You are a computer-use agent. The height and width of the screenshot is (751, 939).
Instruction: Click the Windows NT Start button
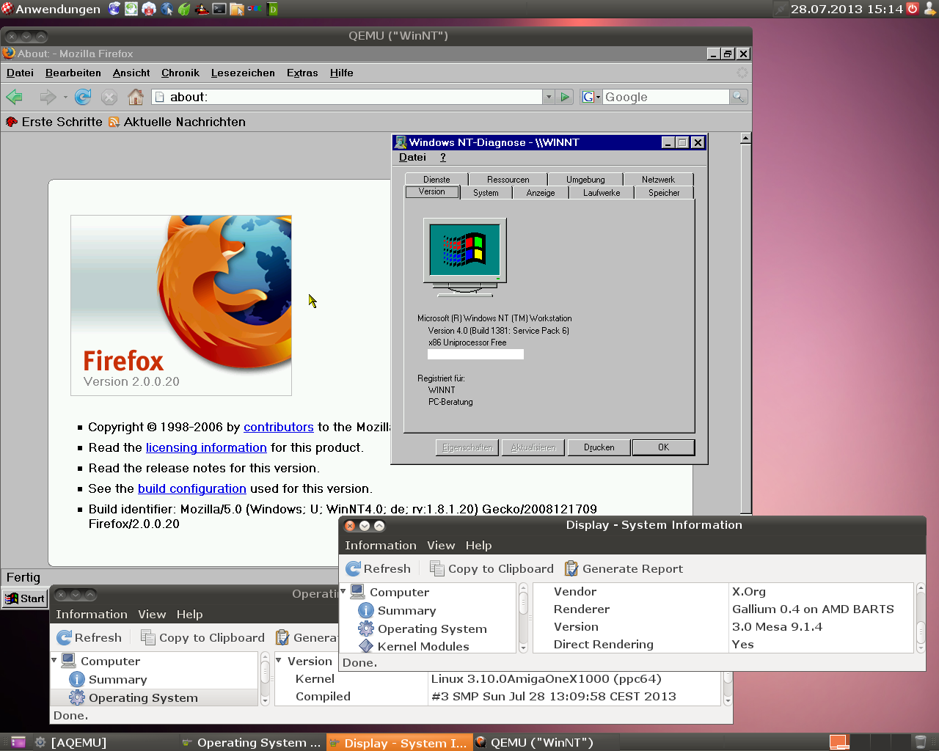[25, 598]
